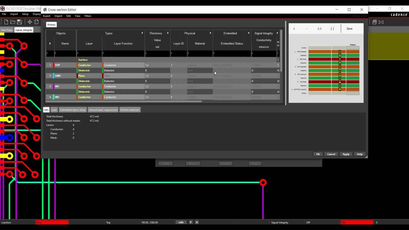Click the filter field under Name column
The image size is (409, 230).
tap(65, 53)
